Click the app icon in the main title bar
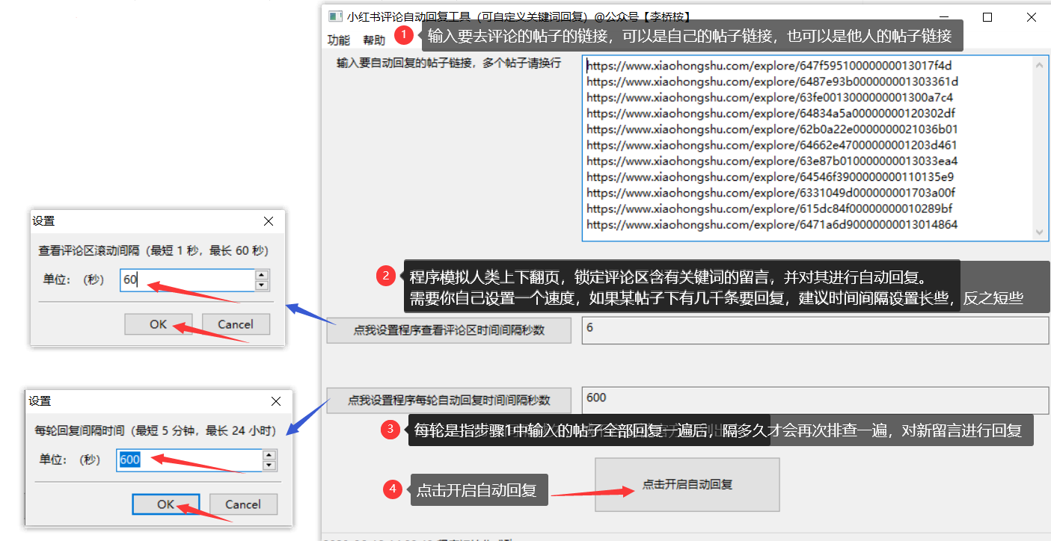1051x541 pixels. pos(335,16)
